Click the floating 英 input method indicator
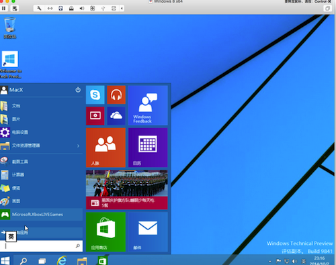 pos(11,237)
